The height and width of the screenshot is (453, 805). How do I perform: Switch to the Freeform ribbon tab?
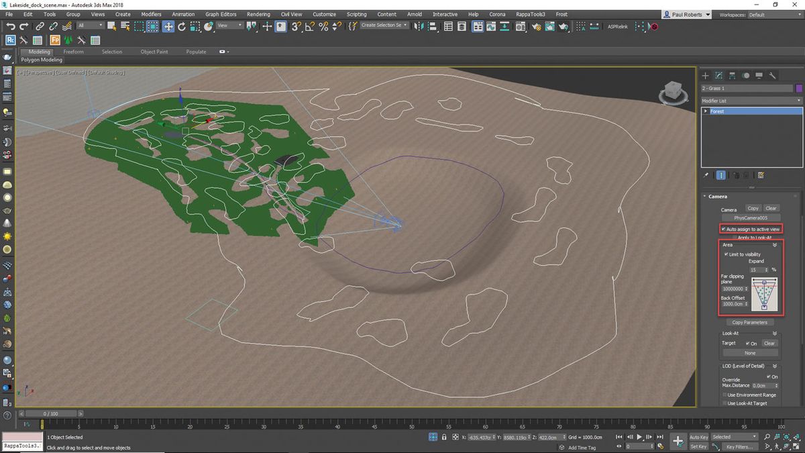coord(73,51)
